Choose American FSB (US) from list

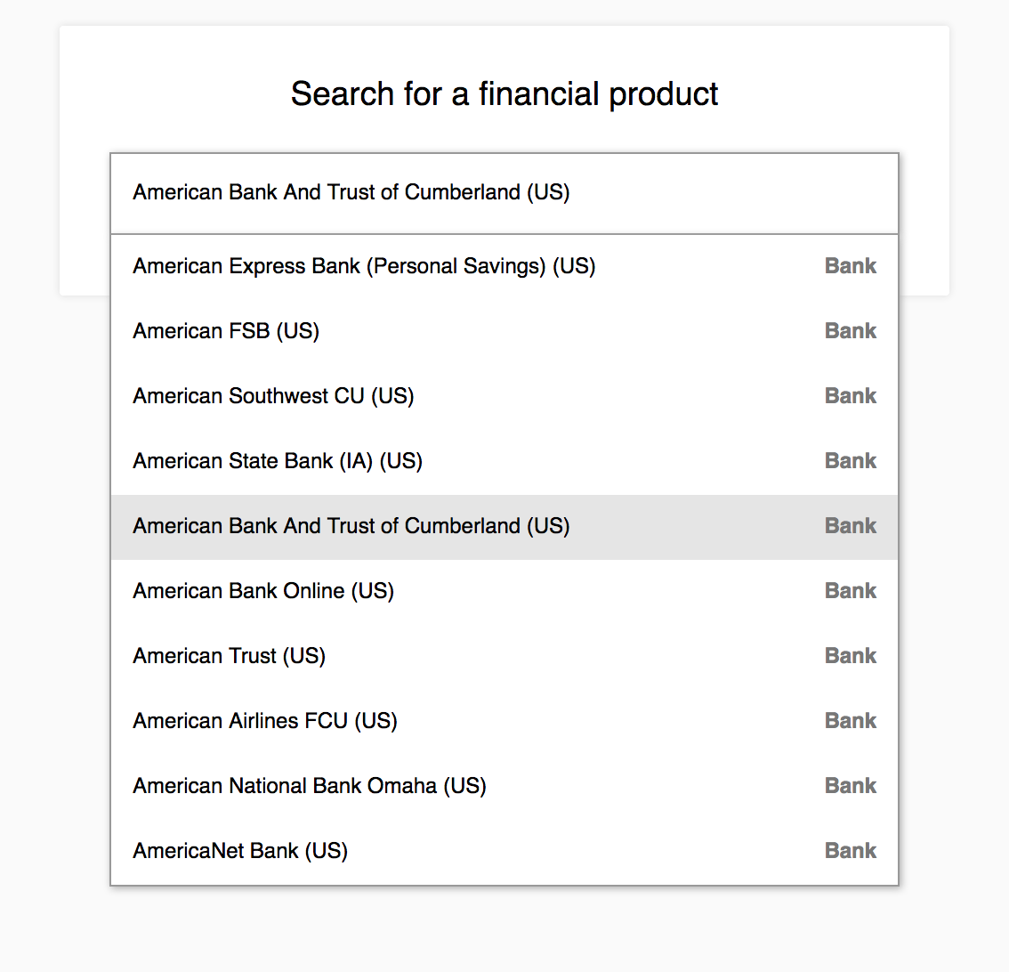tap(226, 331)
